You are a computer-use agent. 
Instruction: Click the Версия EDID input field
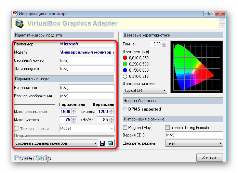coord(194,135)
